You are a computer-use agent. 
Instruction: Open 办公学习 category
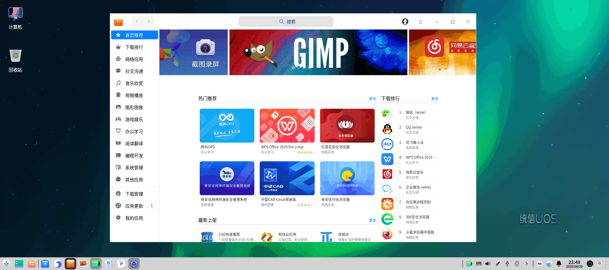pyautogui.click(x=135, y=131)
